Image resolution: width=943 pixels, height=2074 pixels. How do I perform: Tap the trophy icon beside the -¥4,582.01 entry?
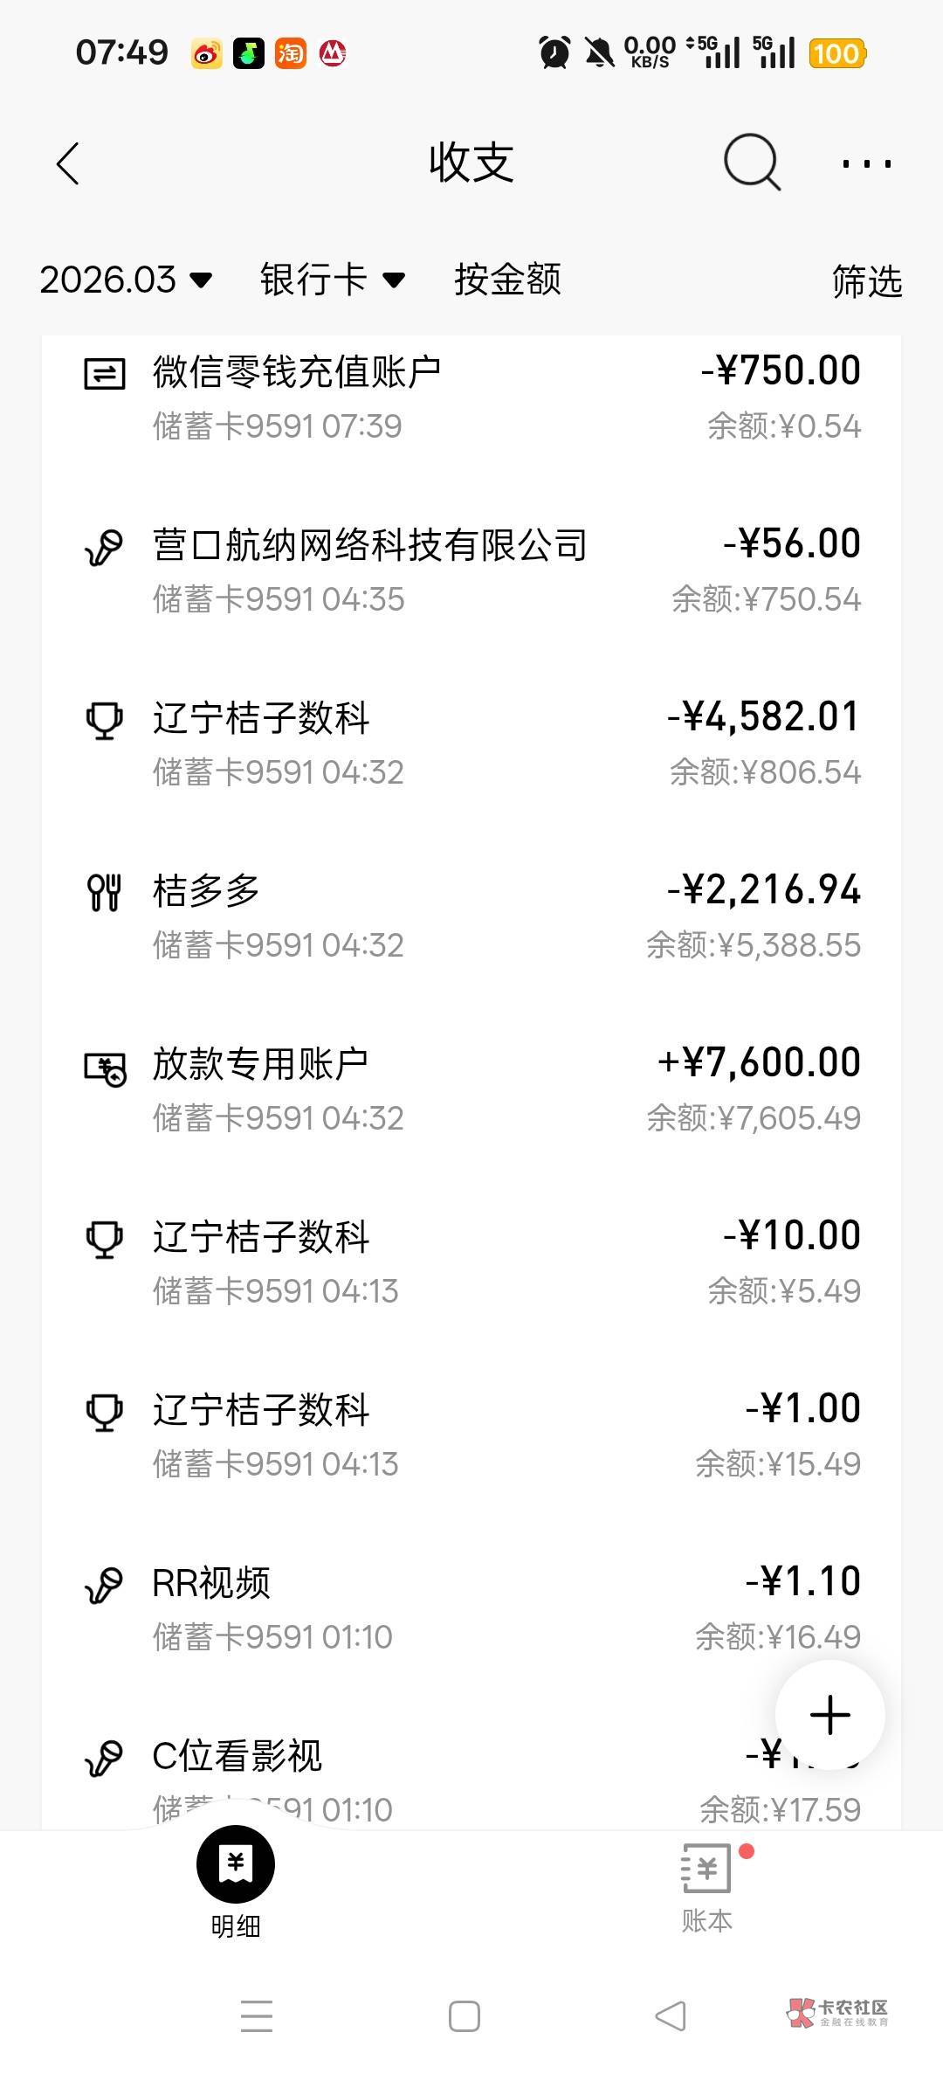tap(104, 721)
